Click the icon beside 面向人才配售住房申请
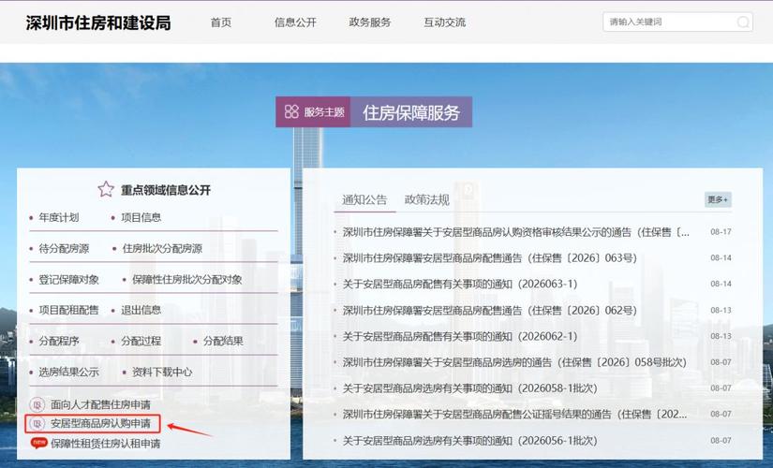This screenshot has height=468, width=773. click(x=37, y=405)
